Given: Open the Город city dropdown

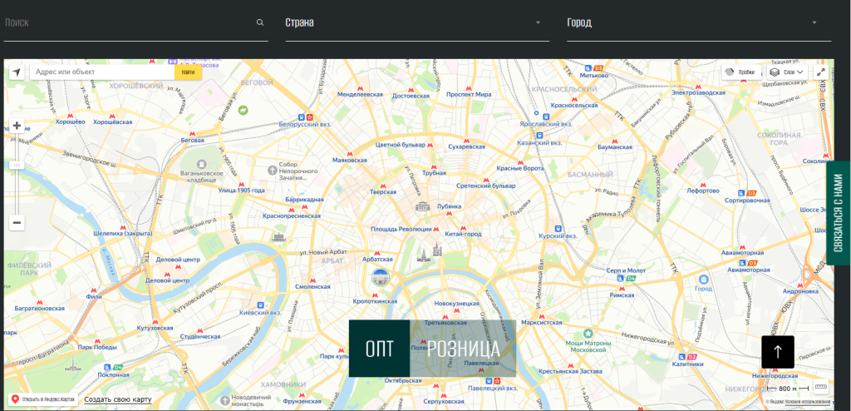Looking at the screenshot, I should click(x=699, y=22).
